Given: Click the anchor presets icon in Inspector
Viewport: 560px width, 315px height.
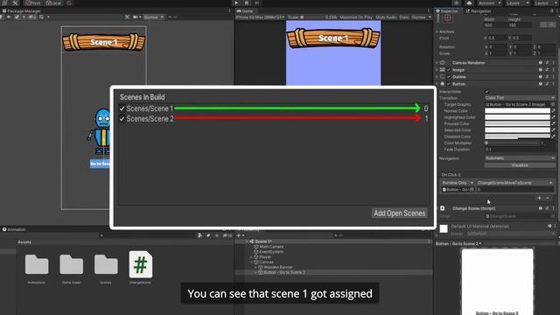Looking at the screenshot, I should click(448, 17).
